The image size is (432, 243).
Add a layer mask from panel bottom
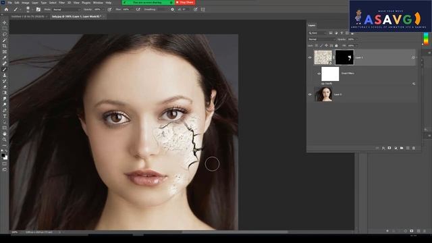(389, 148)
